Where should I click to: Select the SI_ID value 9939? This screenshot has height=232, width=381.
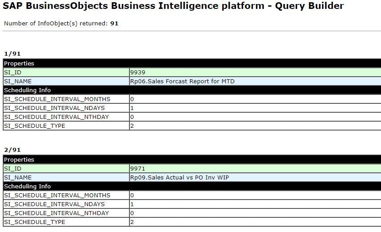click(x=138, y=73)
